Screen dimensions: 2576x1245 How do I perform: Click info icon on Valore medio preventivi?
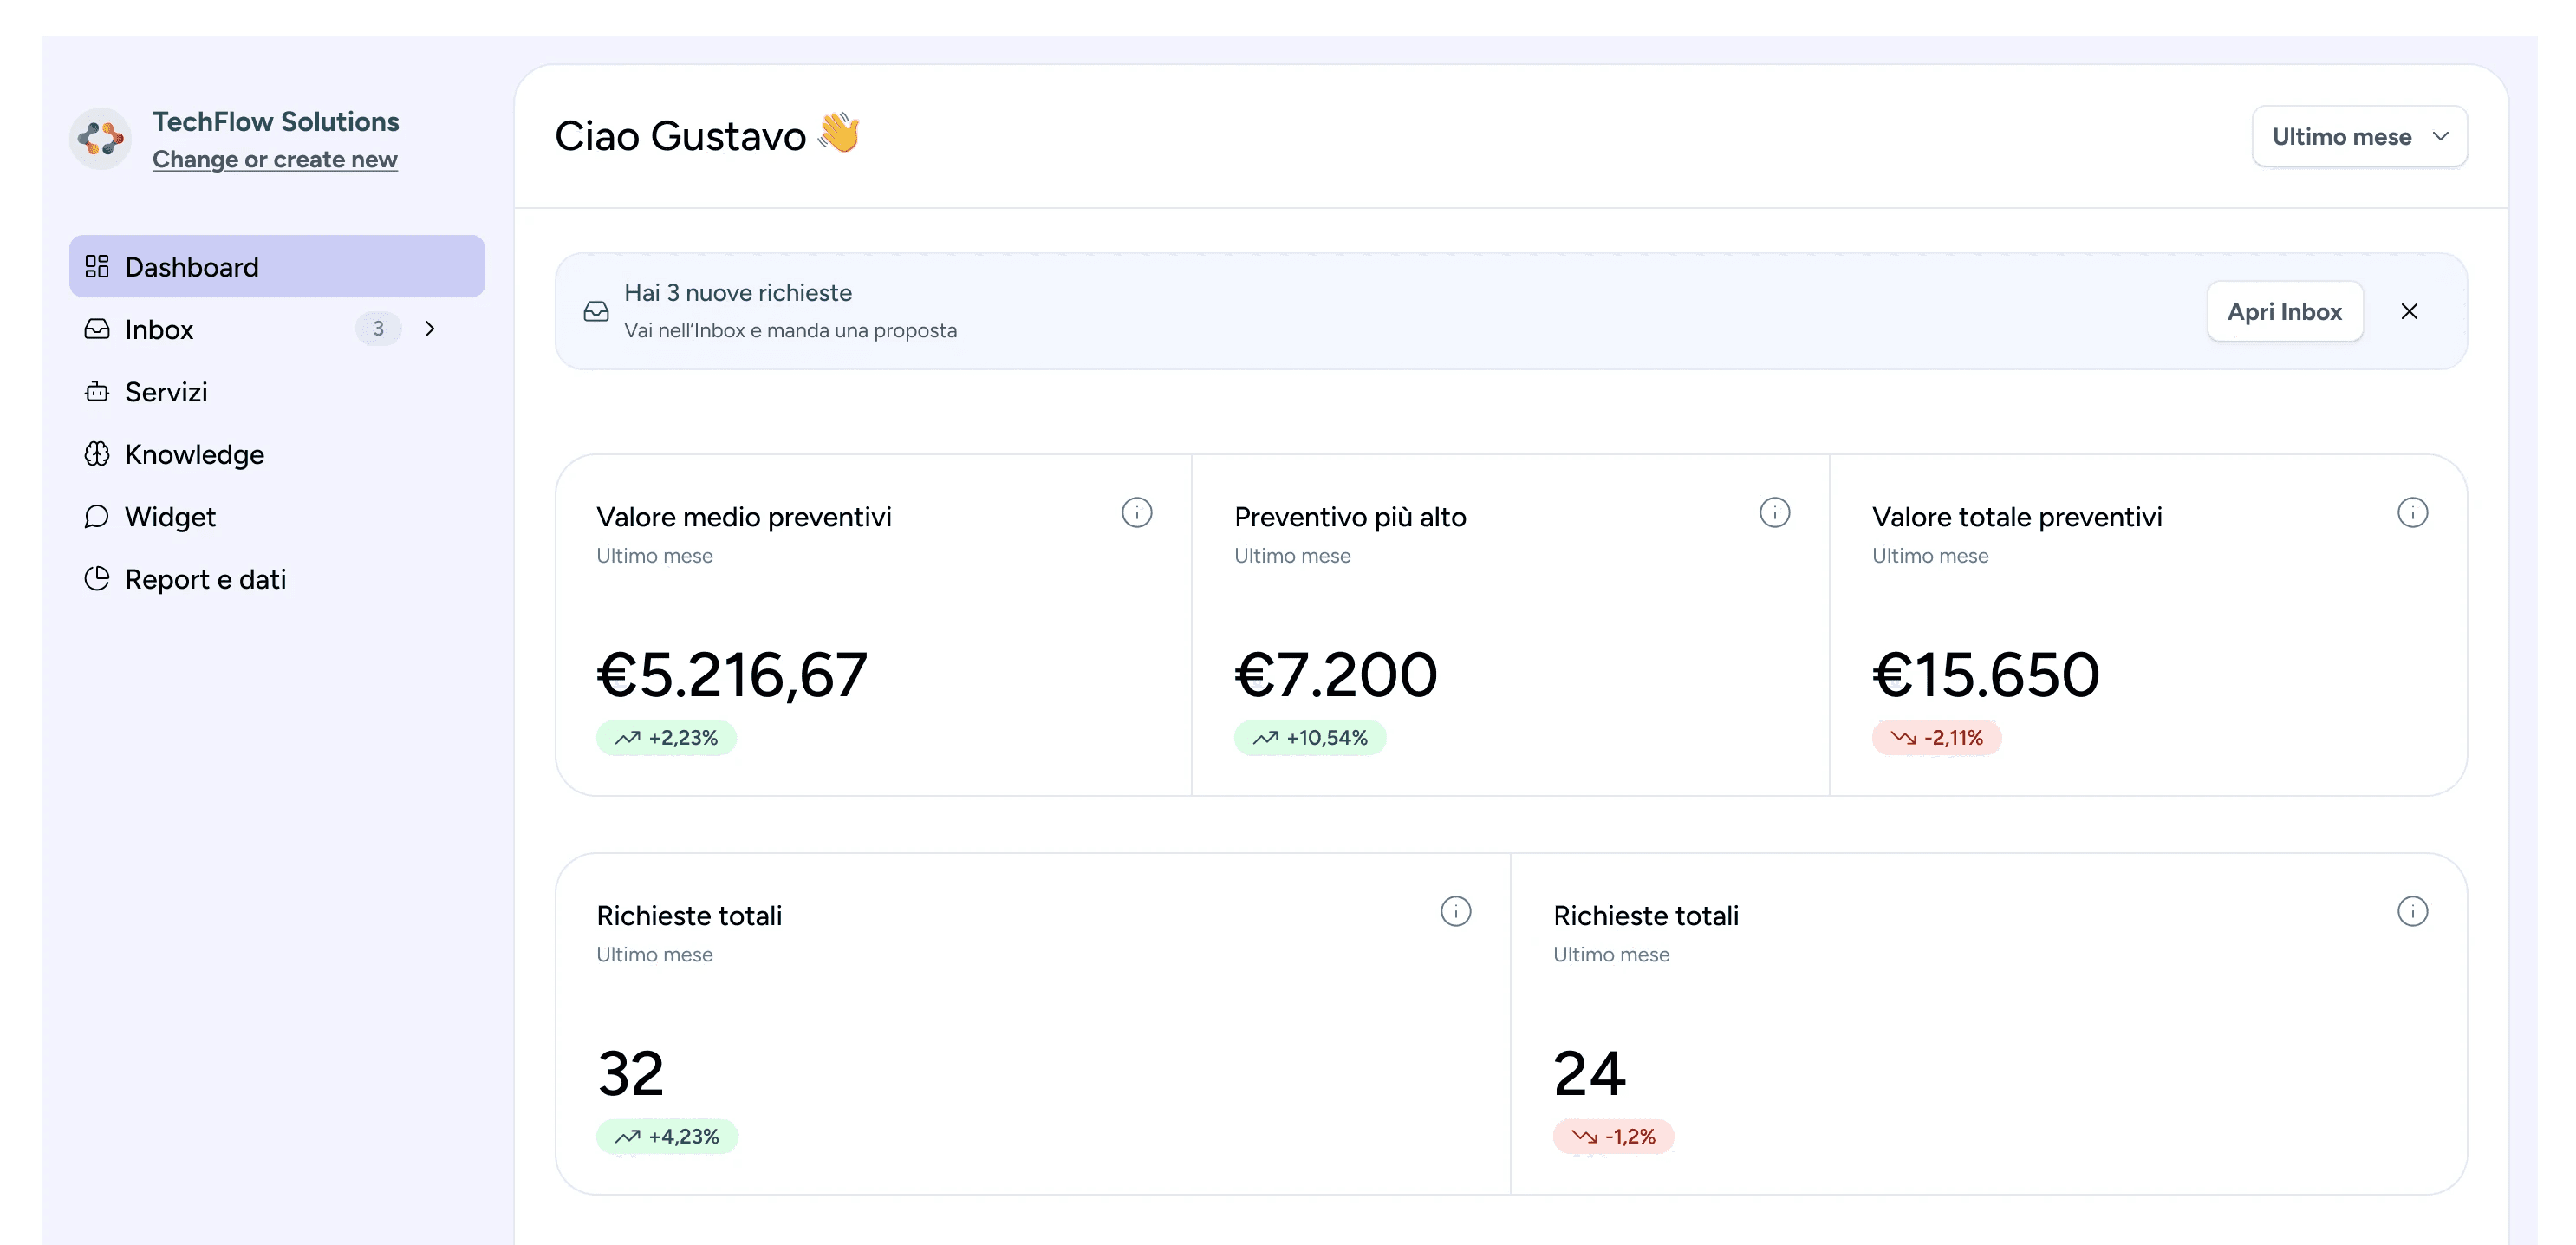coord(1136,513)
